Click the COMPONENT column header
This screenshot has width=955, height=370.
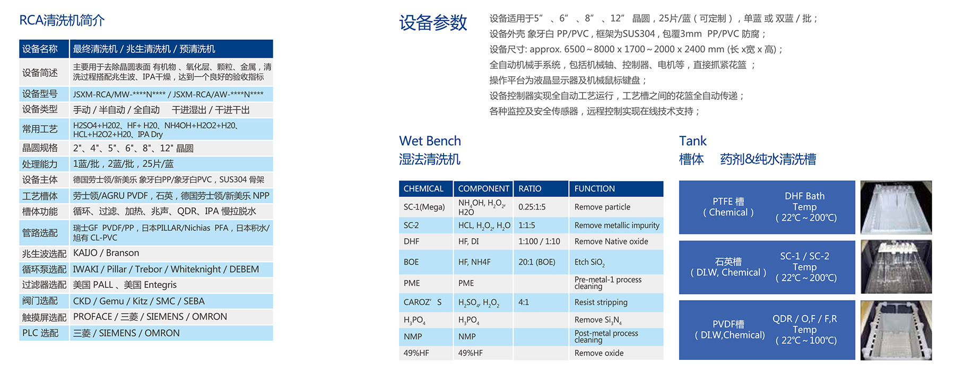tap(483, 189)
